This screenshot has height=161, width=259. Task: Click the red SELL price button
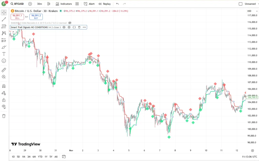pyautogui.click(x=17, y=17)
